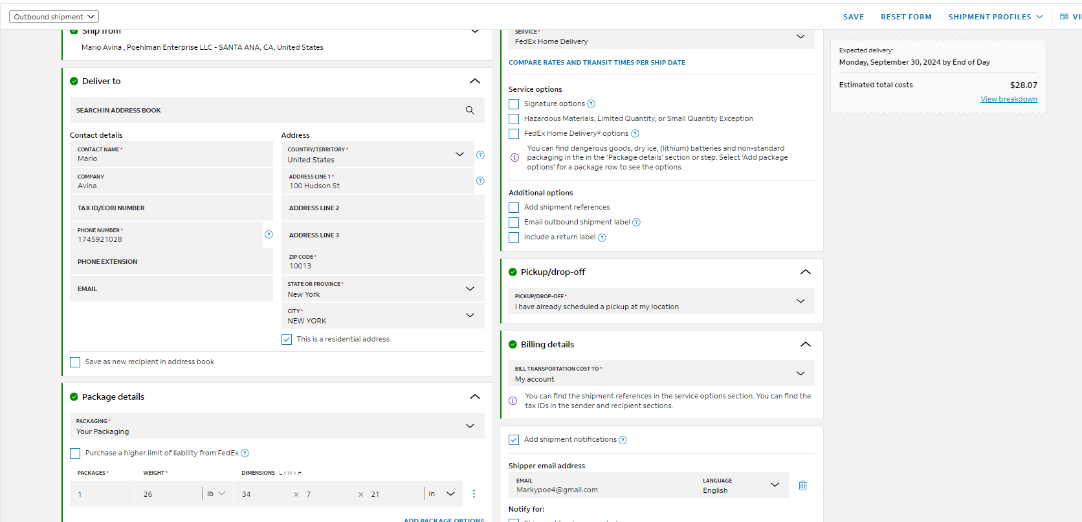Open Compare rates and transit times link
The image size is (1082, 522).
click(597, 63)
